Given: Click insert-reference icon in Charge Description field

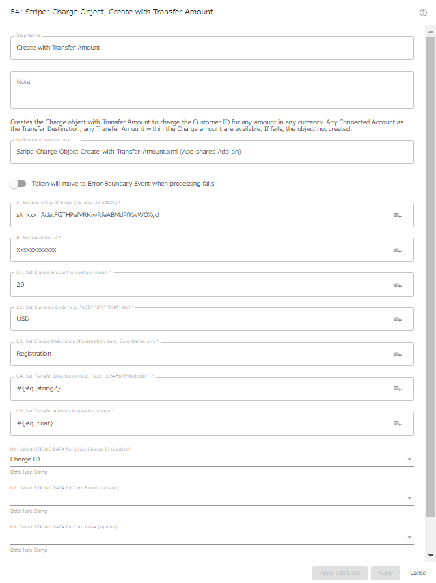Looking at the screenshot, I should coord(398,354).
